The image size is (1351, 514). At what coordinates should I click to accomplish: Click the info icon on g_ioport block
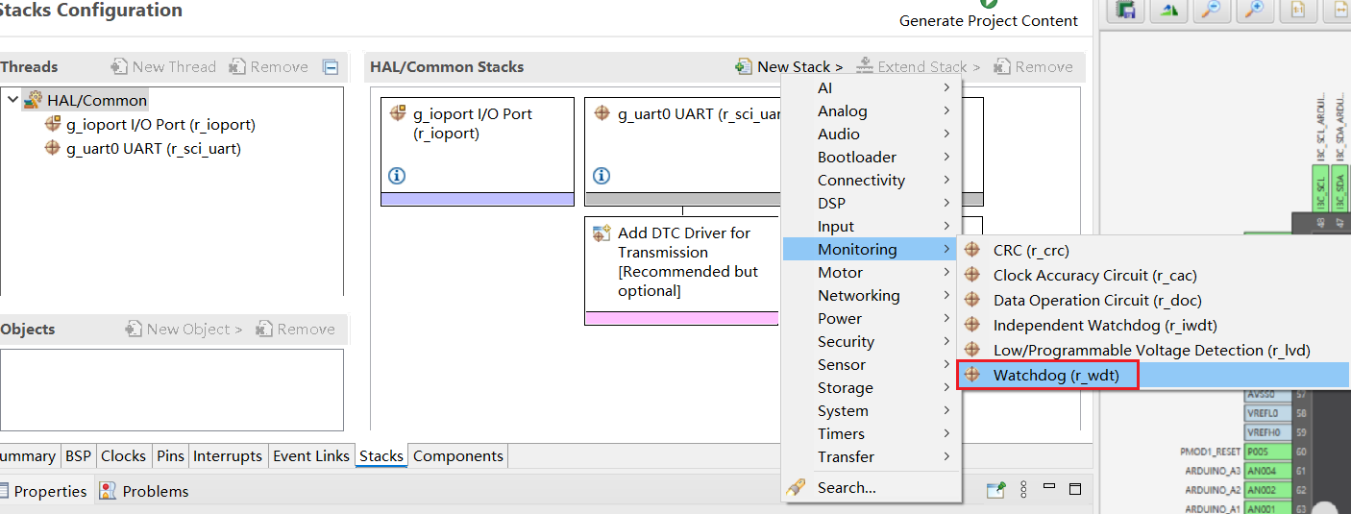pos(397,176)
